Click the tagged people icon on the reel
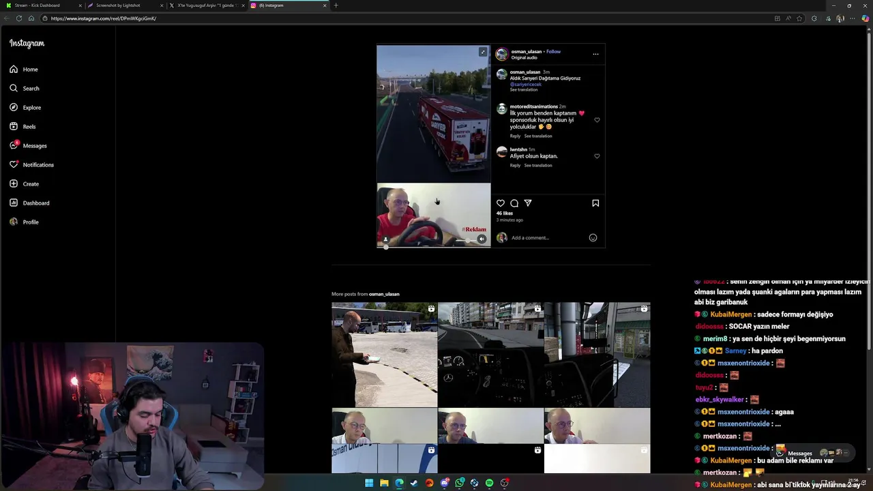This screenshot has height=491, width=873. [x=385, y=239]
